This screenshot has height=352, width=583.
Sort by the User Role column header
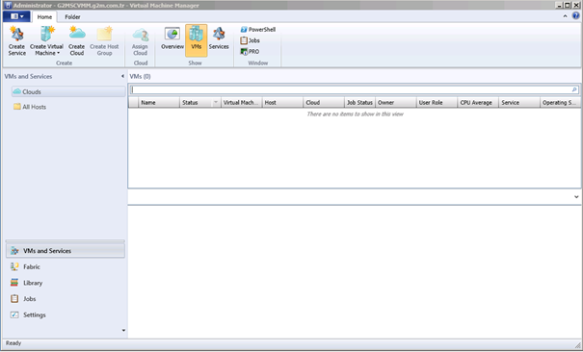tap(437, 103)
